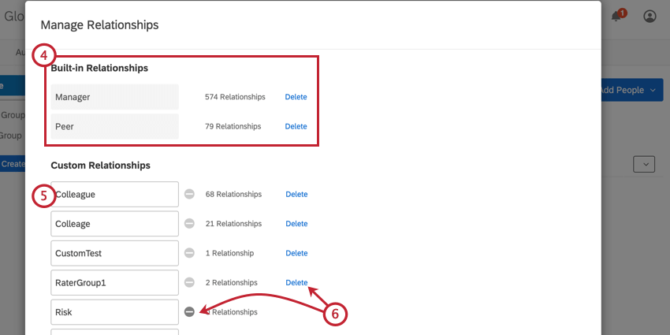This screenshot has width=670, height=335.
Task: Delete the Peer relationship
Action: [296, 126]
